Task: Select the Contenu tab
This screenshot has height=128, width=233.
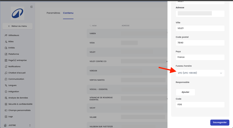Action: click(x=68, y=13)
